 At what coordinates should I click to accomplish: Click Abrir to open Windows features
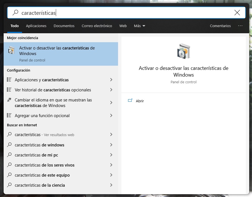point(140,101)
